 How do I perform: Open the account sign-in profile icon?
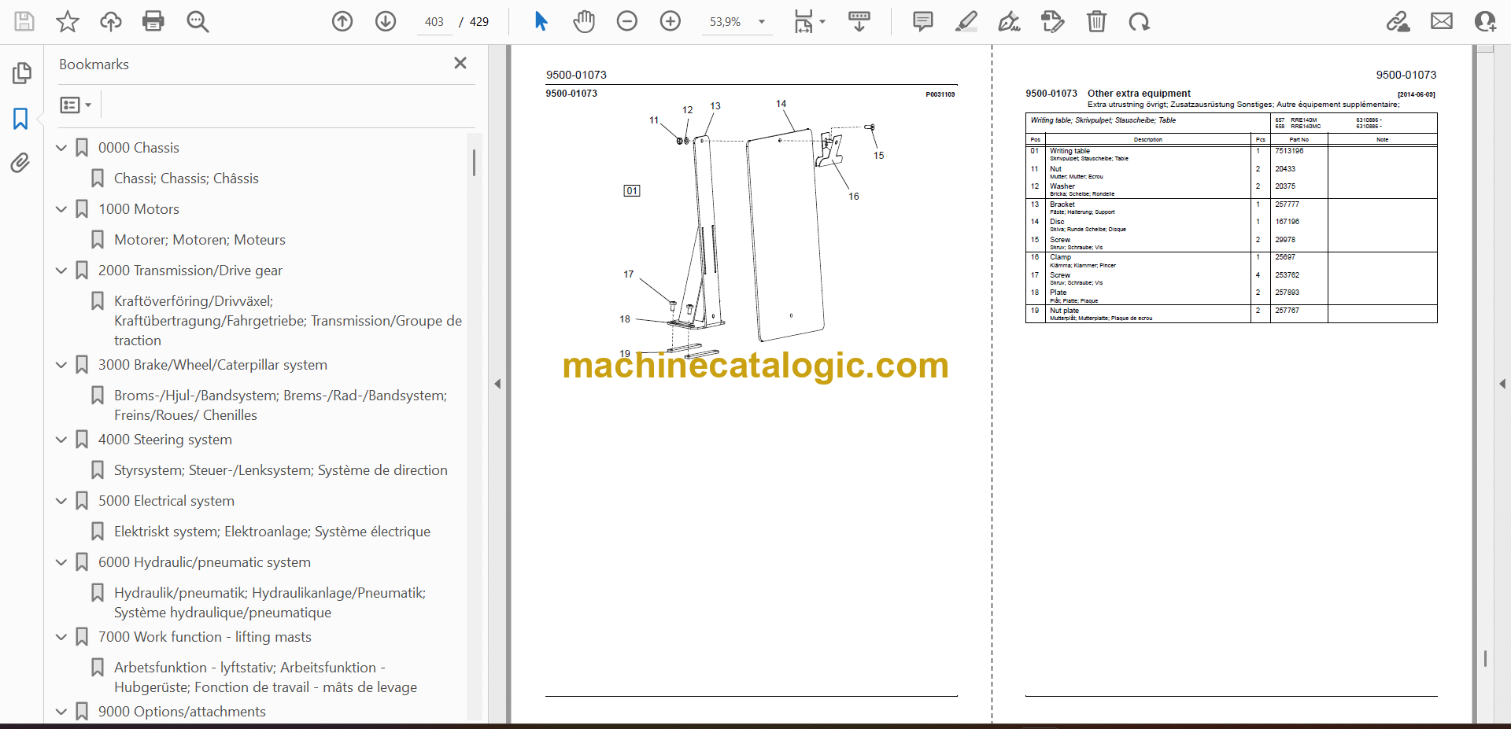point(1485,21)
